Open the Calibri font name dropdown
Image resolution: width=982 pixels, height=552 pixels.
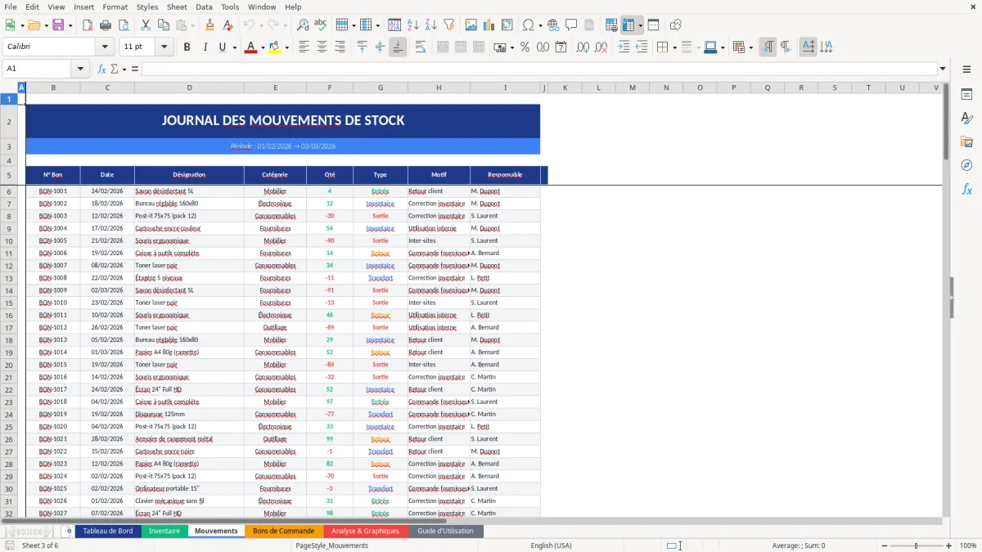click(x=103, y=47)
